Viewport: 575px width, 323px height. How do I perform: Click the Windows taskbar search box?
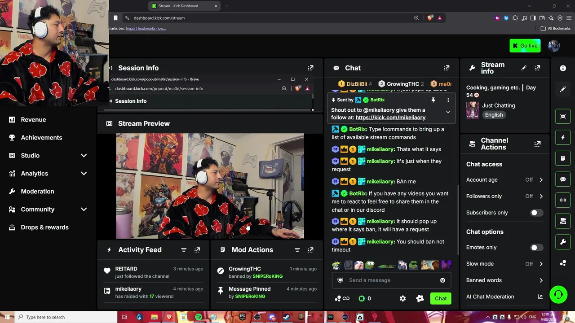point(66,317)
